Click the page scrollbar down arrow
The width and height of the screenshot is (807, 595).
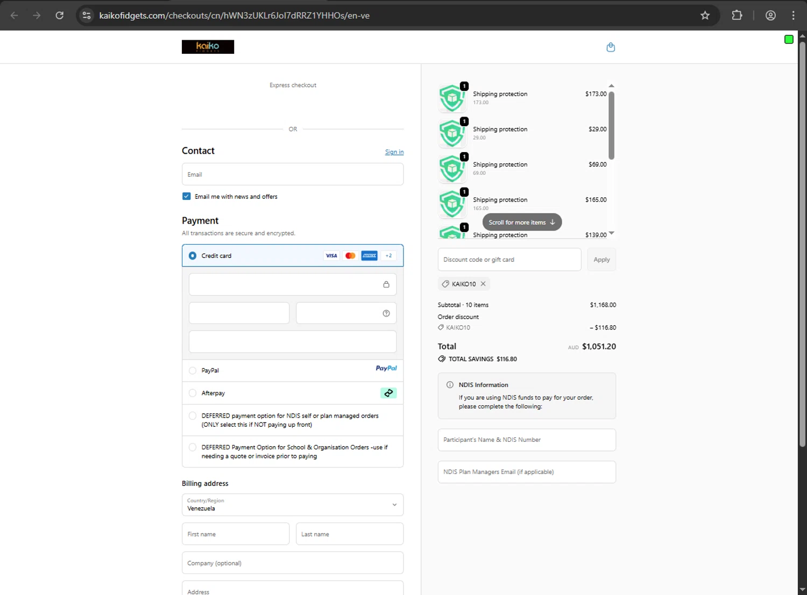802,590
